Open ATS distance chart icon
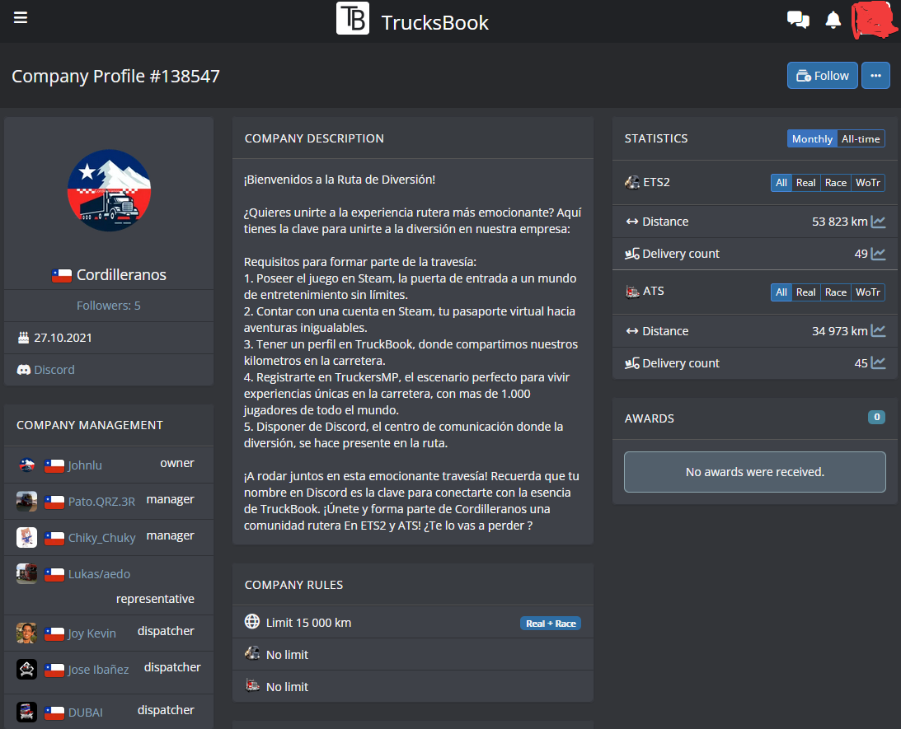Image resolution: width=901 pixels, height=729 pixels. click(878, 330)
